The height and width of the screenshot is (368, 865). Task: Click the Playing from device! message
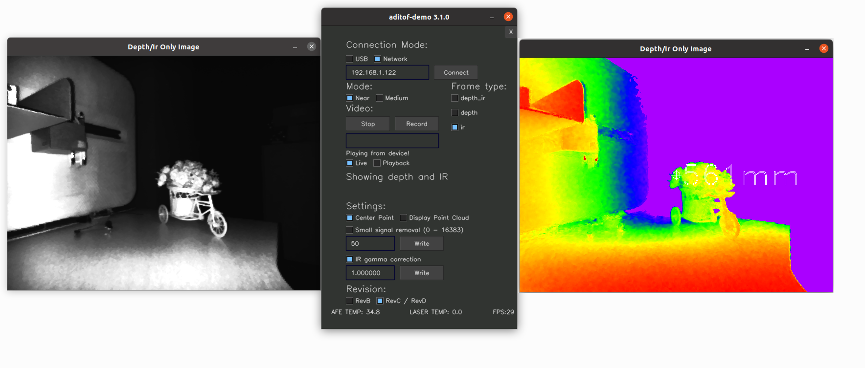click(x=378, y=153)
